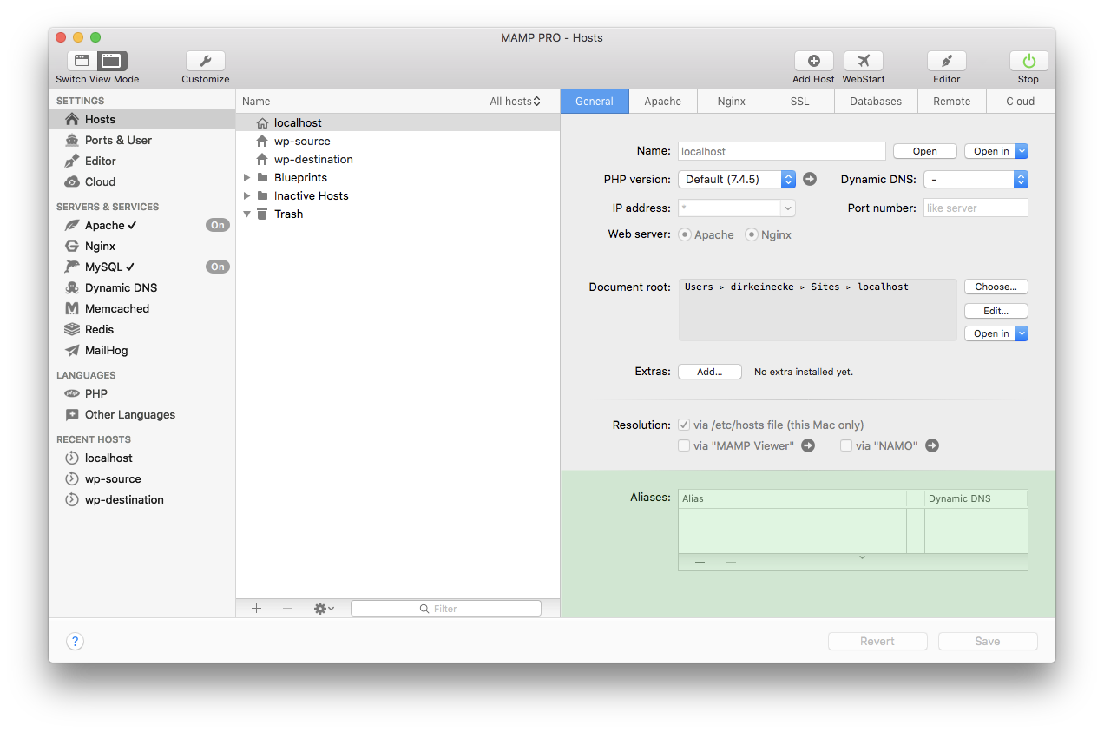This screenshot has height=732, width=1104.
Task: Toggle MySQL On switch
Action: pos(217,267)
